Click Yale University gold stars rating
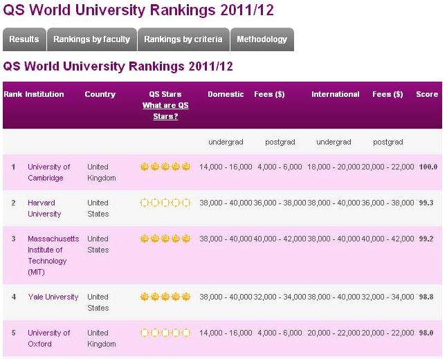Image resolution: width=447 pixels, height=359 pixels. tap(165, 297)
